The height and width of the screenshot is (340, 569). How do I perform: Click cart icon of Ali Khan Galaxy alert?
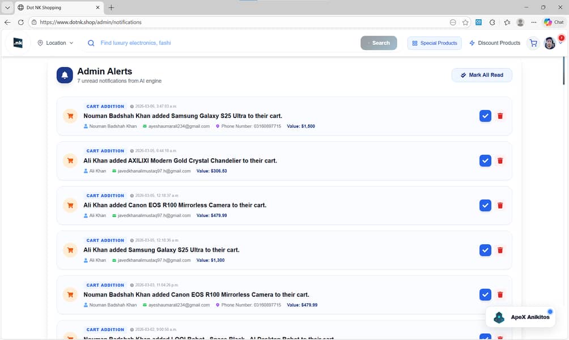click(x=70, y=250)
